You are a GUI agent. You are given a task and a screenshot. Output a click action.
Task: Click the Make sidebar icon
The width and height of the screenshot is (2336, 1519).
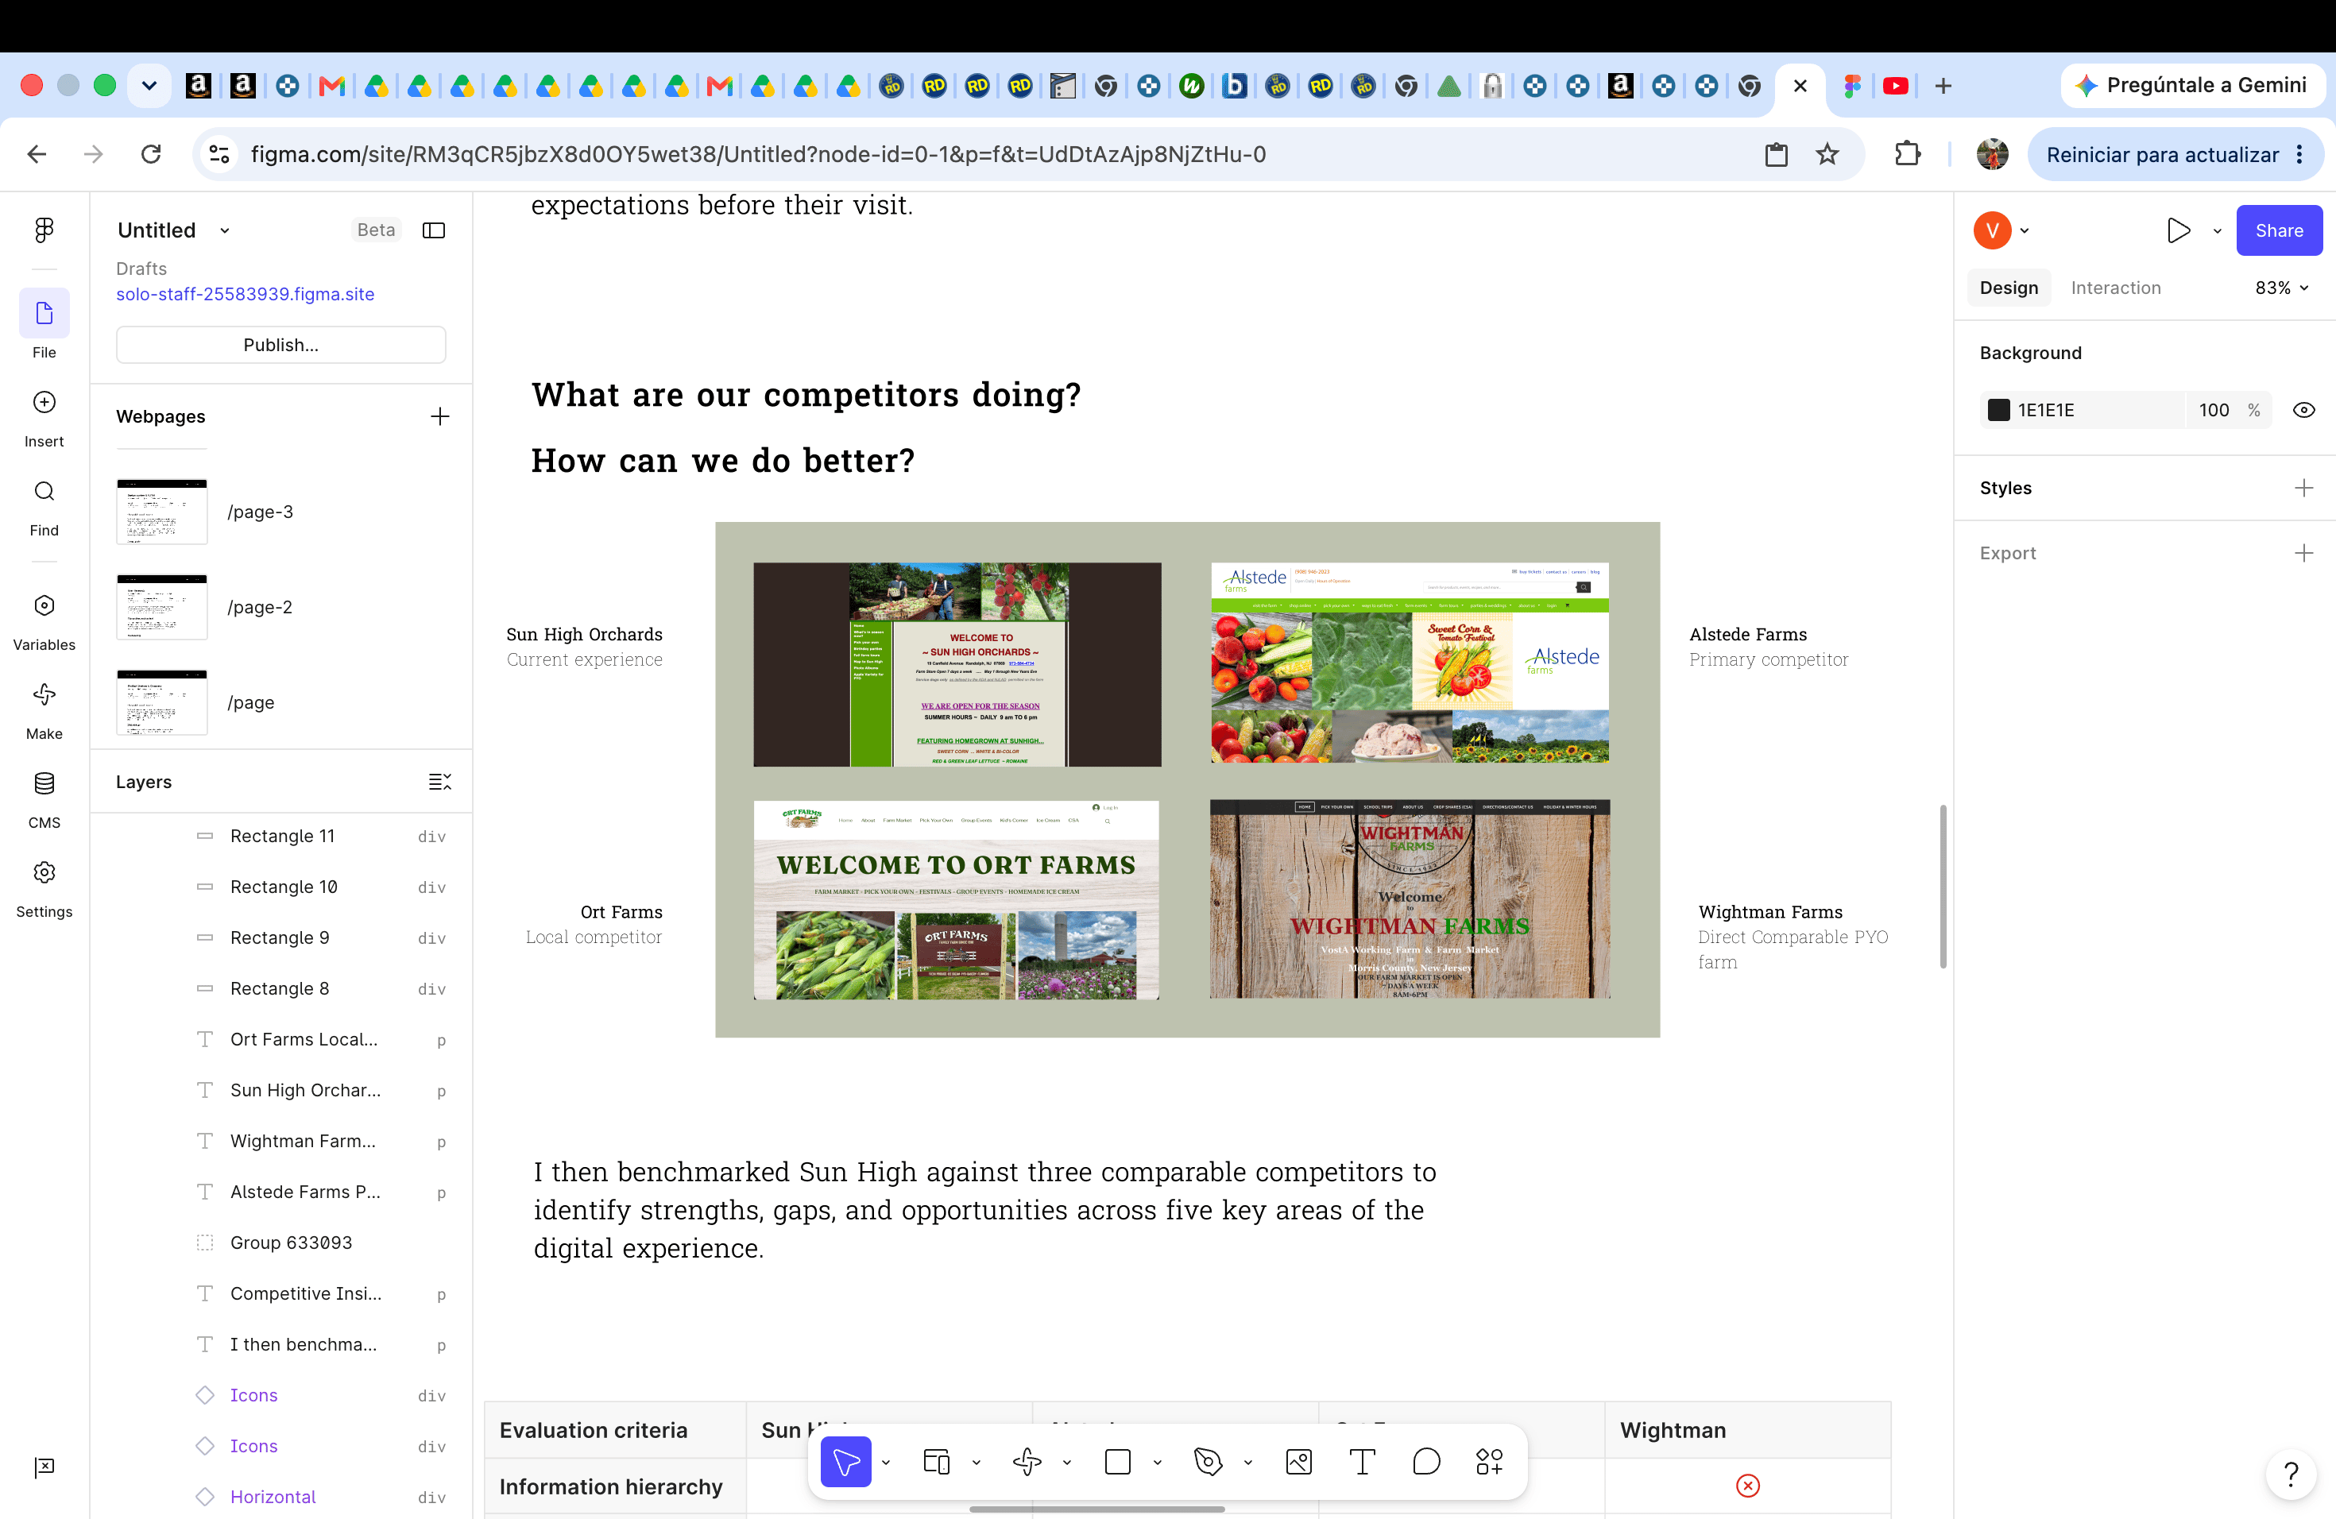click(44, 710)
